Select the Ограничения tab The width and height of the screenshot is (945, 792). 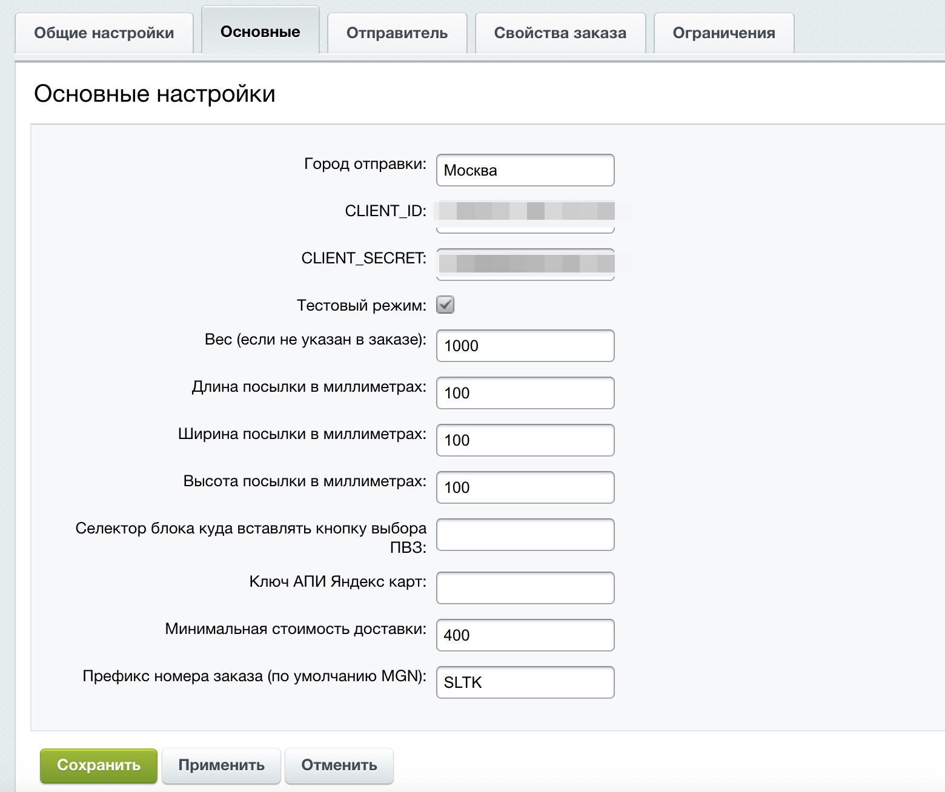[723, 33]
